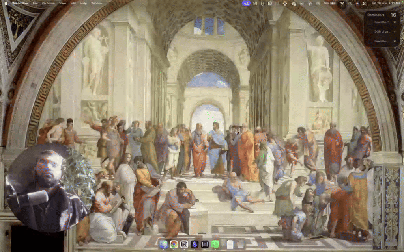This screenshot has width=404, height=252.
Task: Click the reminders count 16
Action: point(393,15)
